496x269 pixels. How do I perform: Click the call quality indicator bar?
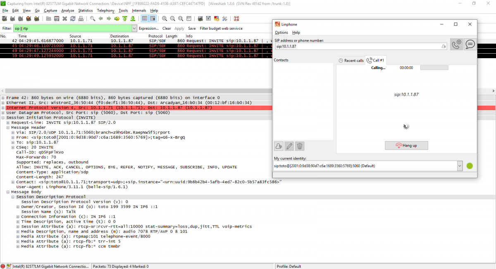coord(434,68)
